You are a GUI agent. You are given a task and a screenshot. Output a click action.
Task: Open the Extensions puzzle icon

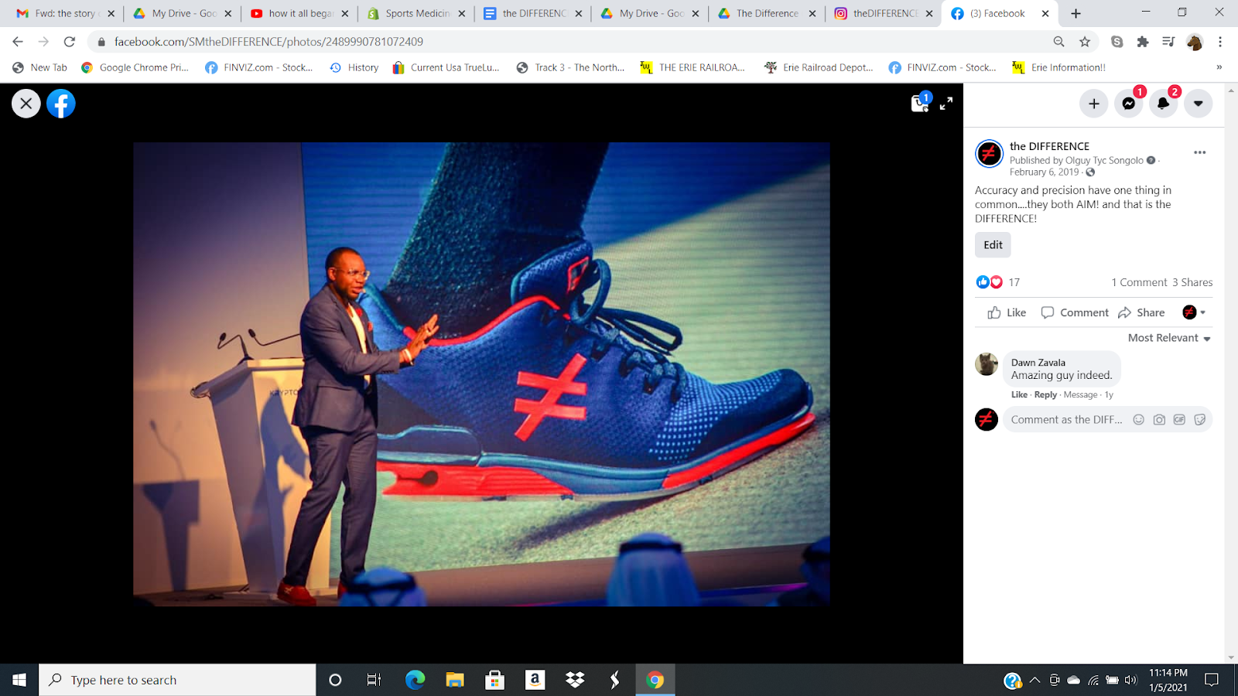(1143, 42)
